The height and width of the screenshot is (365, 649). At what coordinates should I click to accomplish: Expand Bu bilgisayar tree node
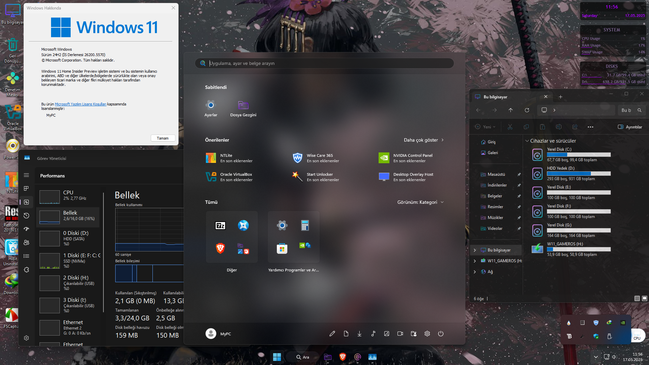[475, 250]
